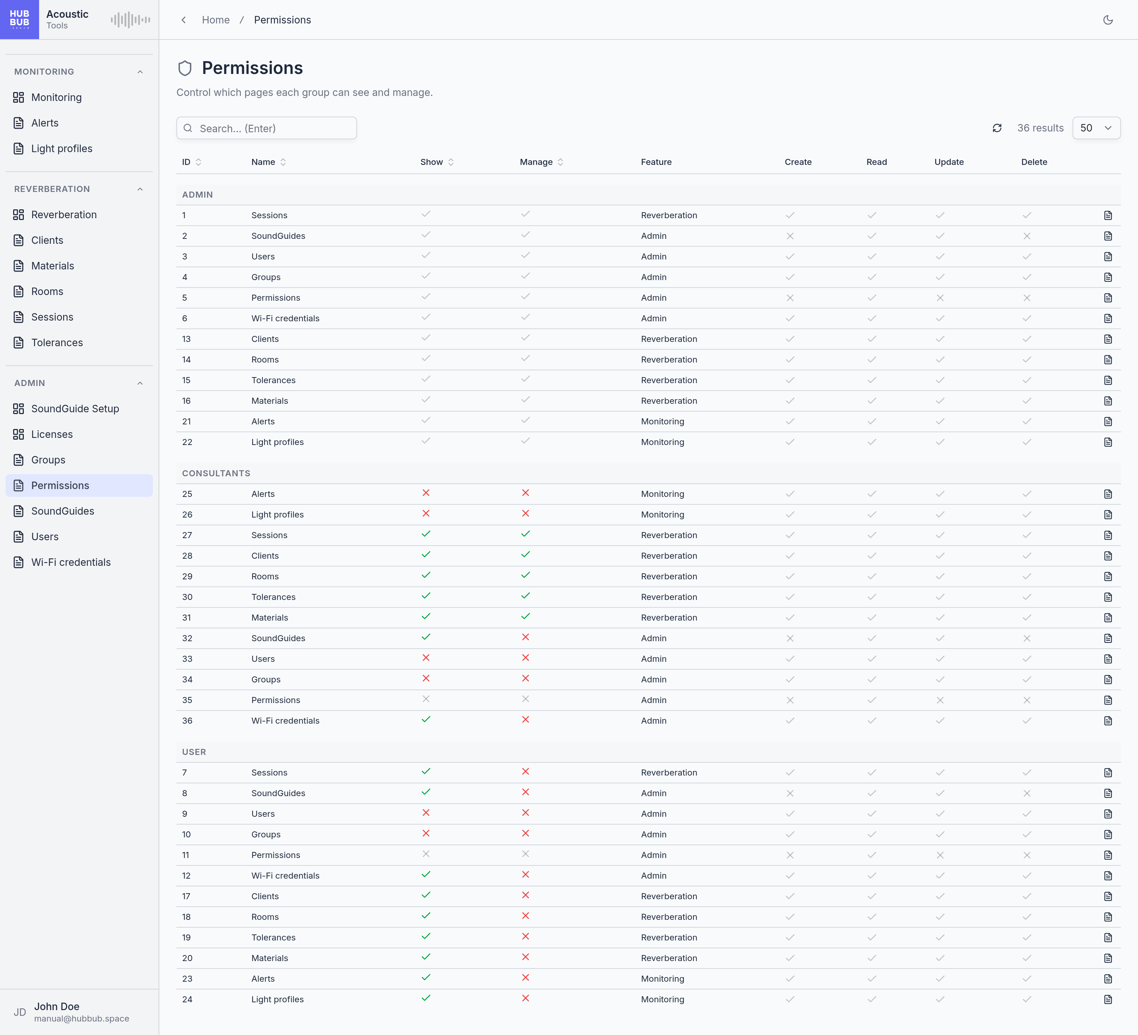This screenshot has width=1138, height=1035.
Task: Toggle Show for Consultants Alerts row 25
Action: tap(426, 493)
